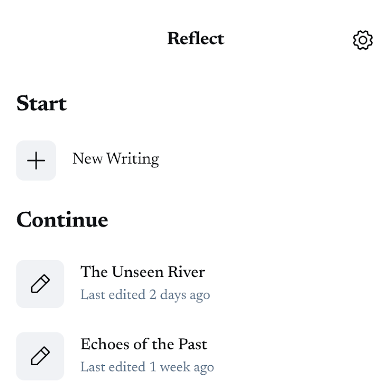This screenshot has width=391, height=388.
Task: Click the pencil icon beside The Unseen River
Action: coord(40,284)
